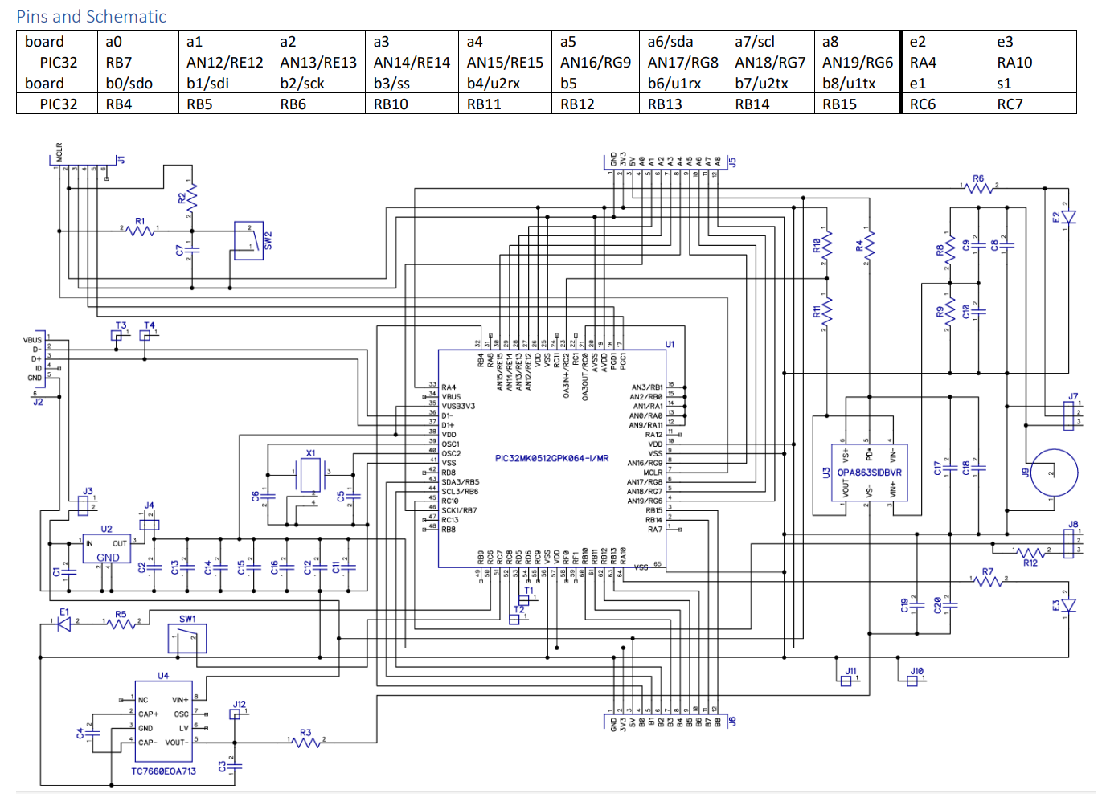
Task: Click the R5 resistor symbol
Action: click(121, 623)
